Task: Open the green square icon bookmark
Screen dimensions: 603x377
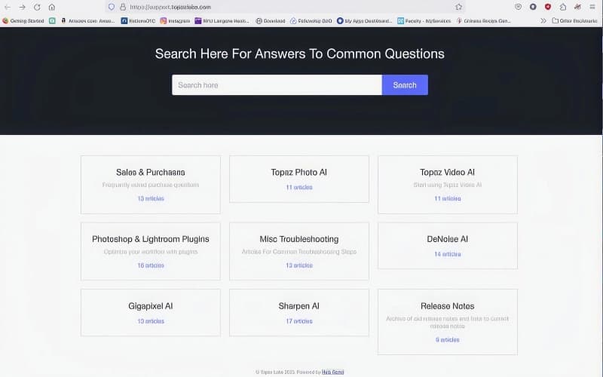Action: [x=52, y=21]
